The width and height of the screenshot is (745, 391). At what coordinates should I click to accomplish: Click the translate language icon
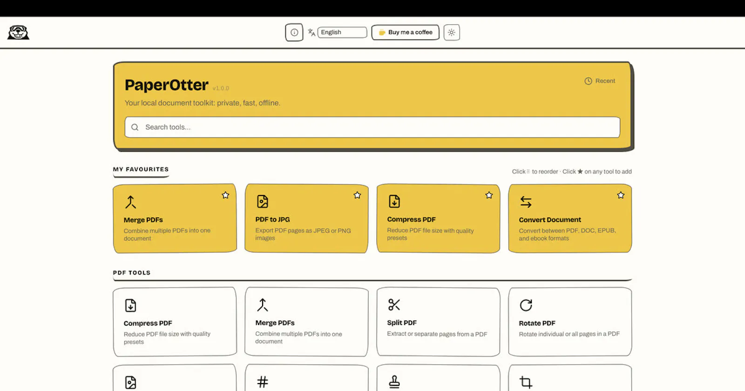(312, 32)
